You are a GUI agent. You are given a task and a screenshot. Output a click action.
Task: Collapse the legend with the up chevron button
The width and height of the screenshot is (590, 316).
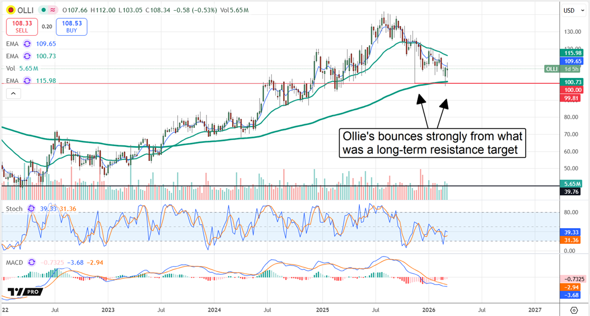point(13,93)
